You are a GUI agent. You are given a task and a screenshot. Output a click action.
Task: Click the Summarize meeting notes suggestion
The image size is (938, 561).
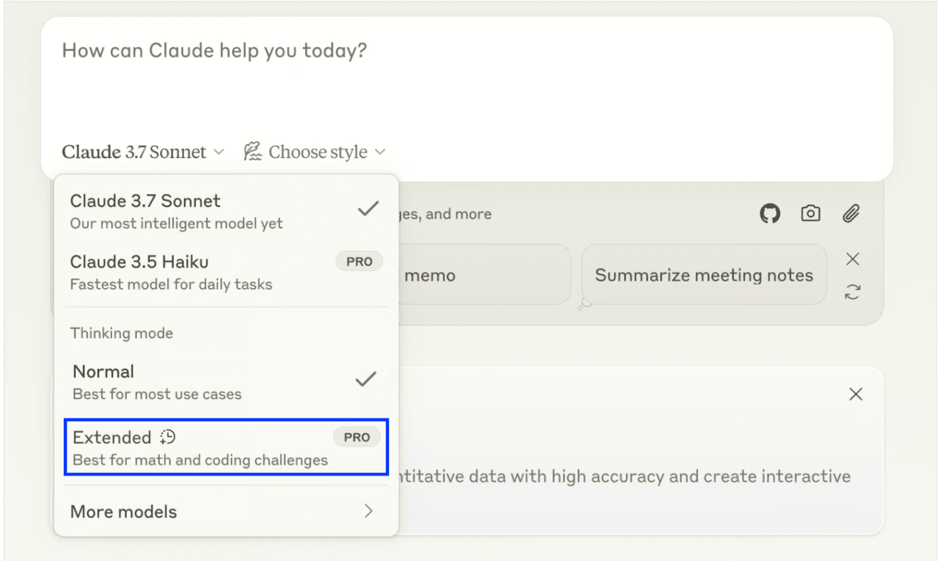[x=703, y=275]
